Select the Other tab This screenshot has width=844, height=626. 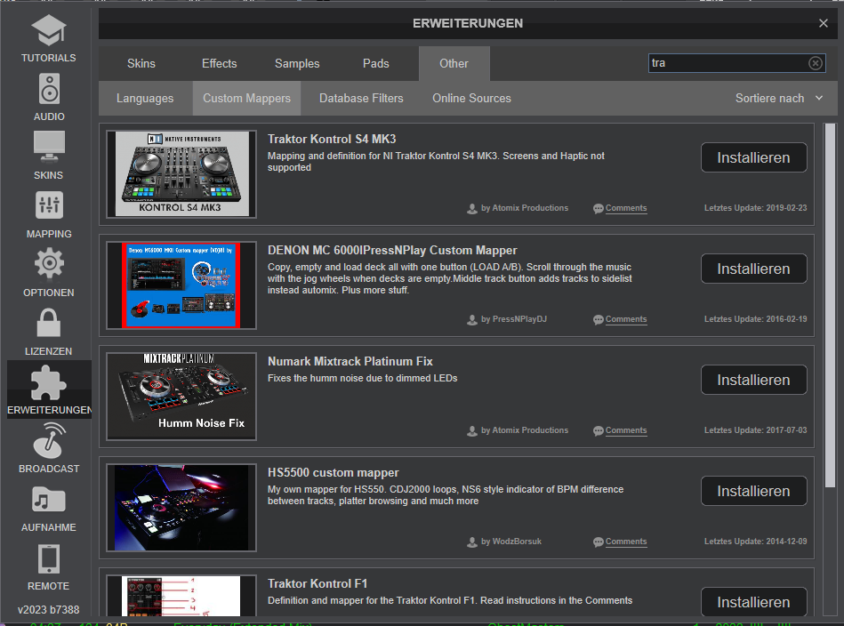point(454,63)
